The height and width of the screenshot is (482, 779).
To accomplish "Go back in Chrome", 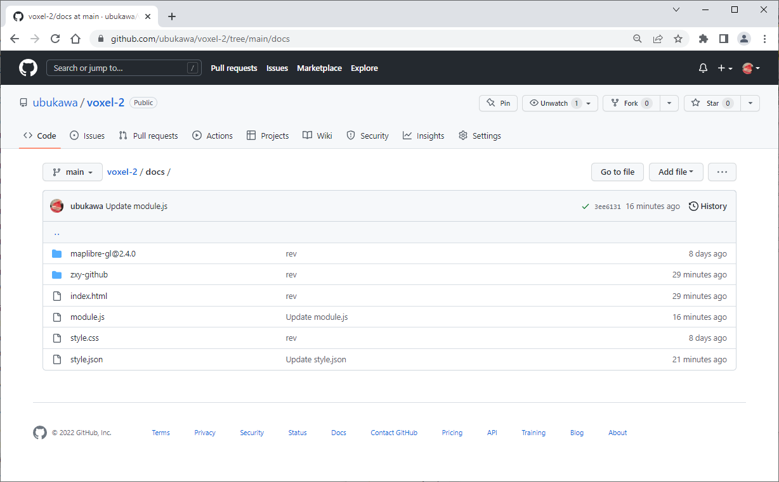I will pos(15,39).
